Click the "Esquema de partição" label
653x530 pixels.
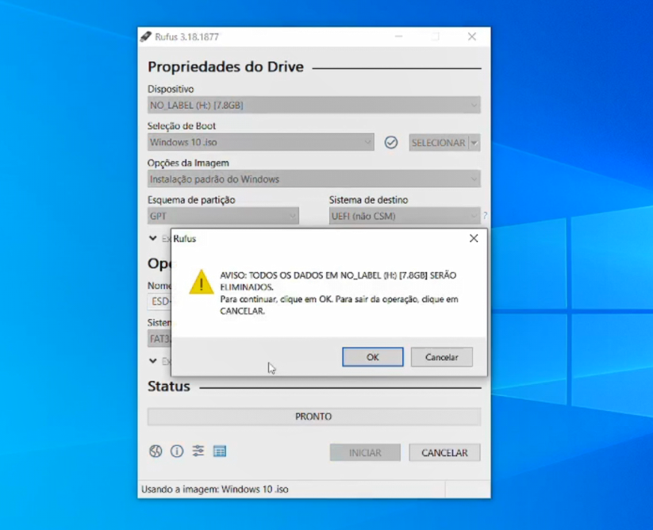pyautogui.click(x=191, y=200)
